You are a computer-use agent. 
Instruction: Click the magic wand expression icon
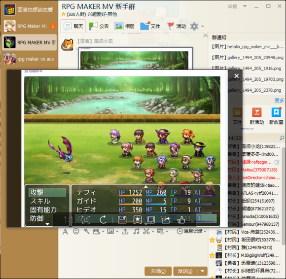click(x=86, y=231)
